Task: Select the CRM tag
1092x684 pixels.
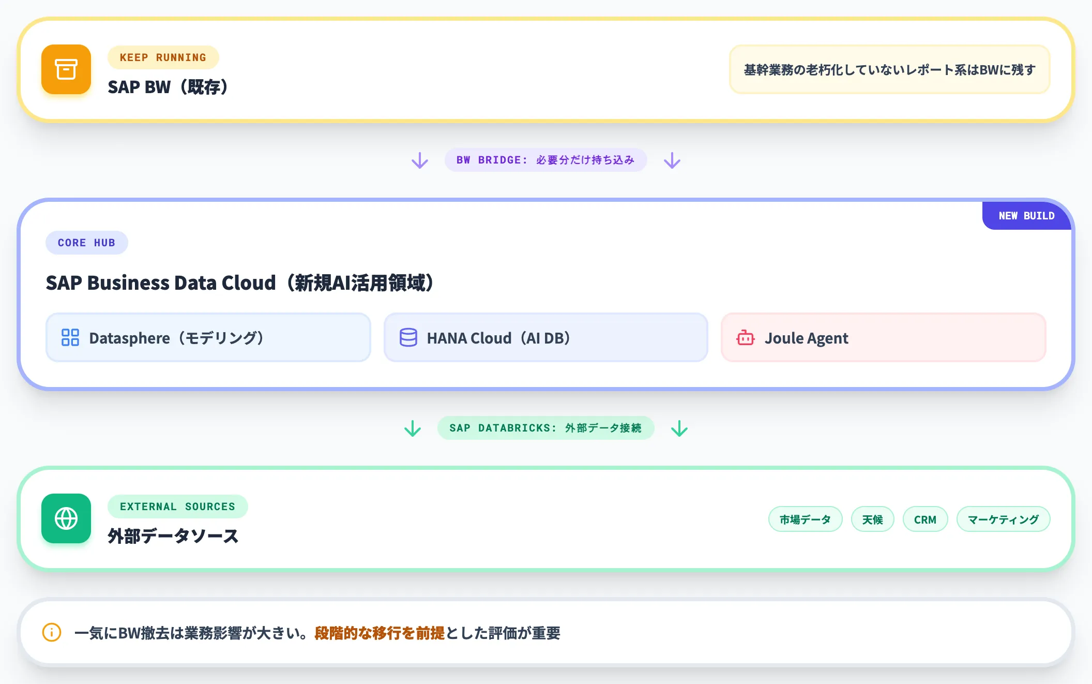Action: tap(925, 519)
